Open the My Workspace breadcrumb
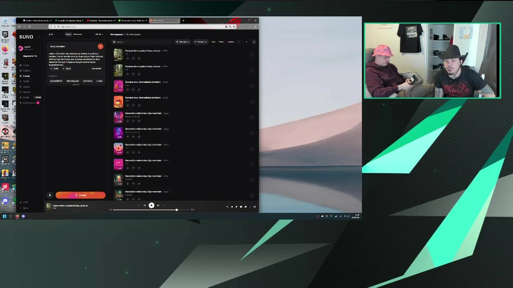This screenshot has height=288, width=513. click(x=133, y=34)
